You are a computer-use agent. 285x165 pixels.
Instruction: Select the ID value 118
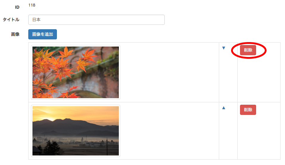click(x=32, y=5)
